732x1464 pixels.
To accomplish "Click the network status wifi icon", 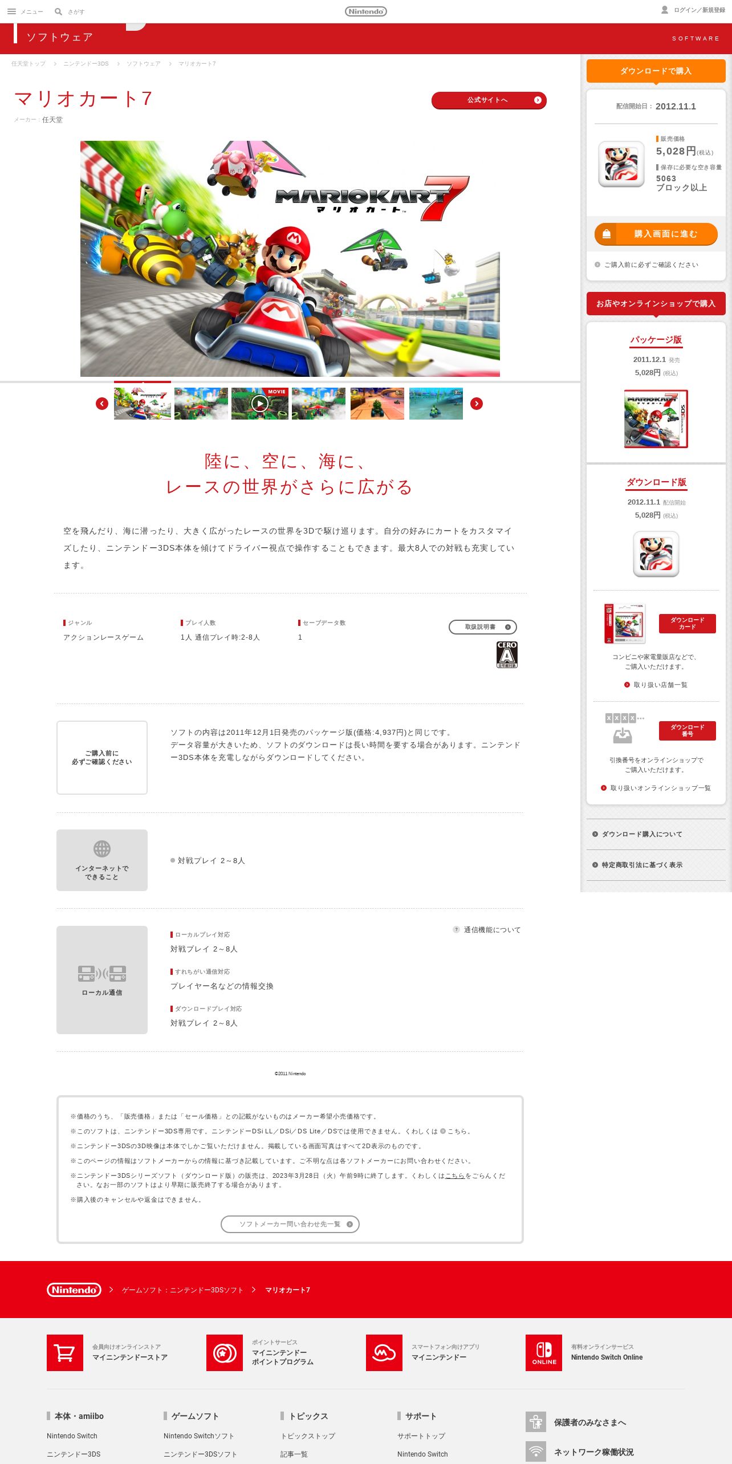I will (536, 1451).
